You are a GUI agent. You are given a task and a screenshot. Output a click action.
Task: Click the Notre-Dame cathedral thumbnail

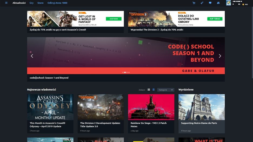202,107
